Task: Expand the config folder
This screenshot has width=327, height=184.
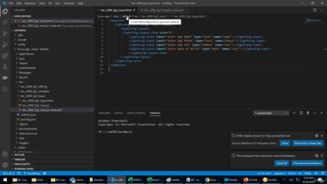Action: pyautogui.click(x=21, y=44)
